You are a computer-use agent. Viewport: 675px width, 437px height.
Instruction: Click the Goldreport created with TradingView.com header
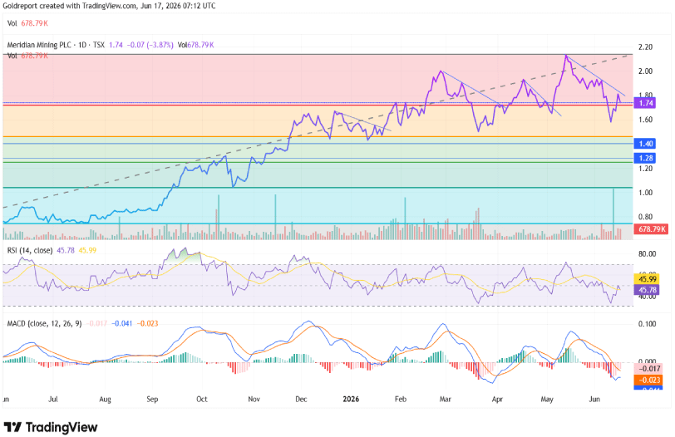point(109,6)
